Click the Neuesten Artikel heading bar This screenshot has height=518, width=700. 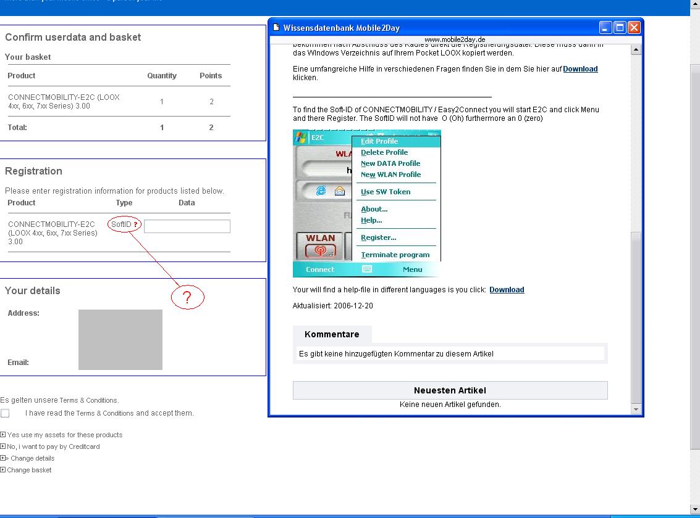click(x=450, y=390)
